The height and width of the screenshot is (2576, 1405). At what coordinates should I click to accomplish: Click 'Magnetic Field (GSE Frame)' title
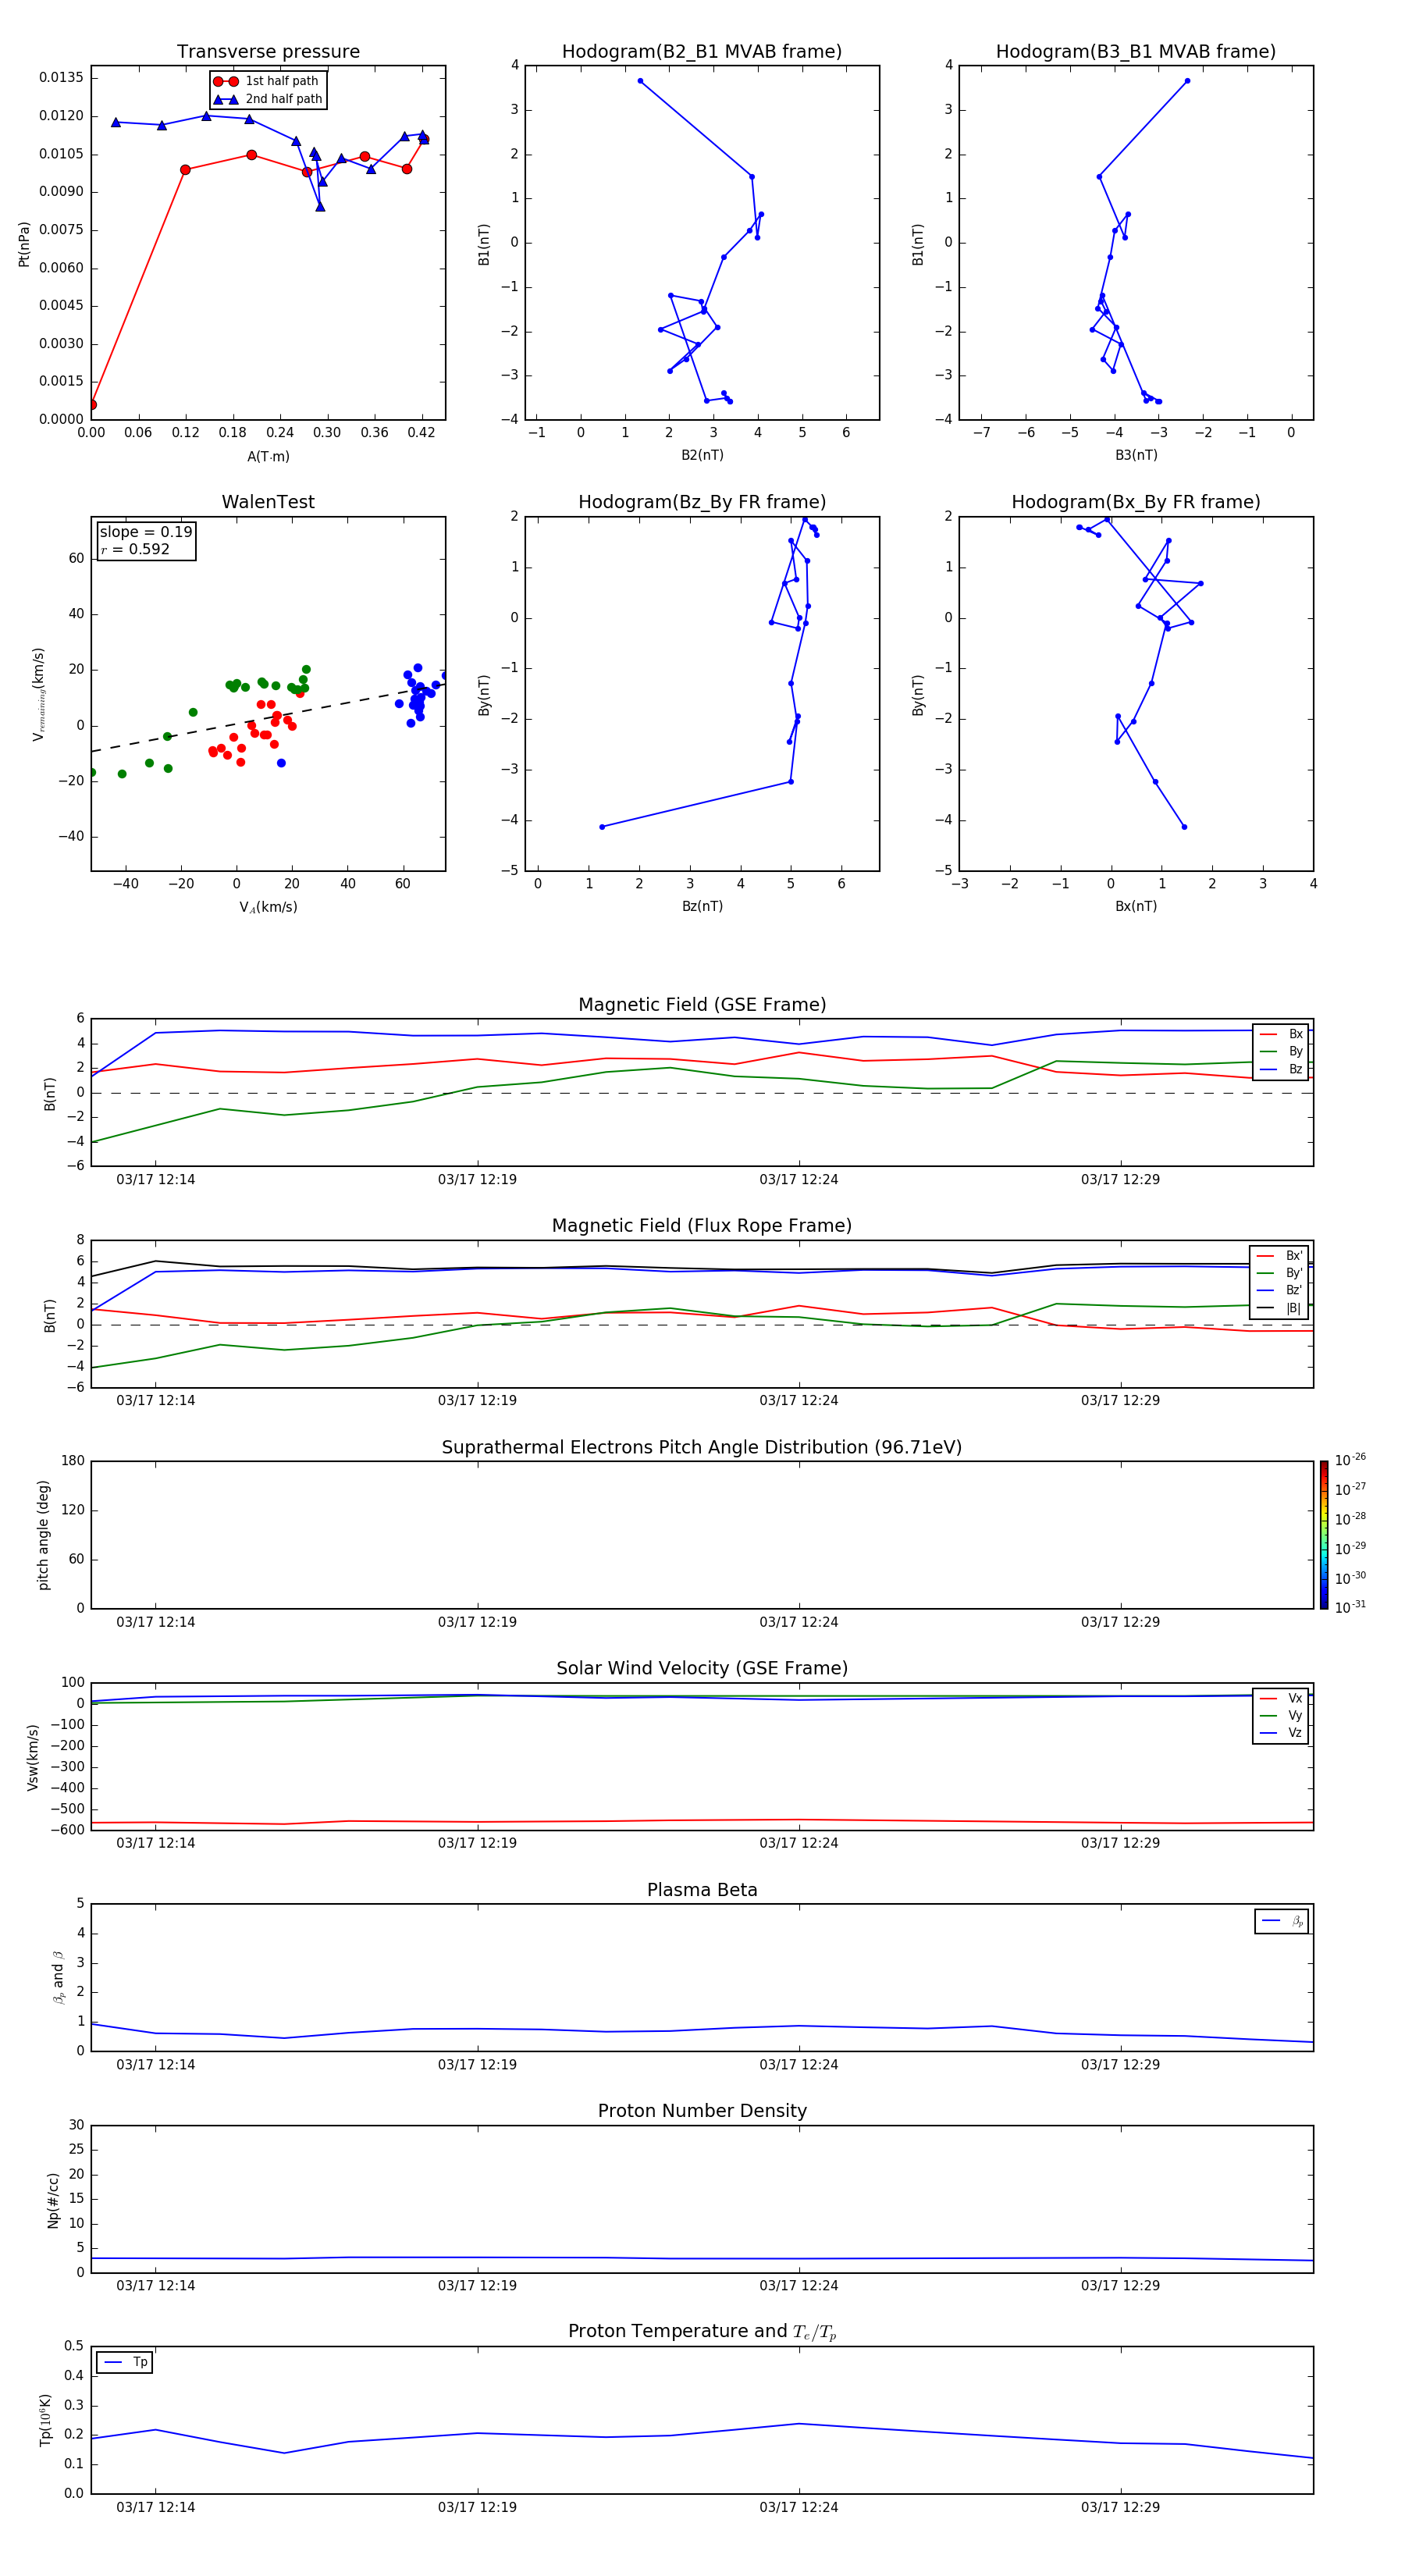(x=702, y=1005)
